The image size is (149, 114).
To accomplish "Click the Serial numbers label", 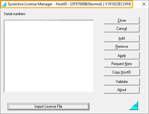I will tap(15, 14).
